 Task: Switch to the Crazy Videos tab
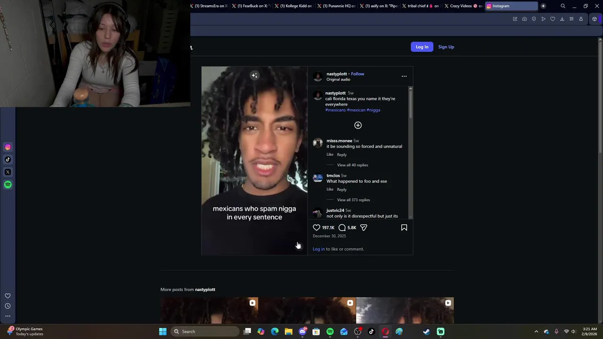pyautogui.click(x=464, y=6)
